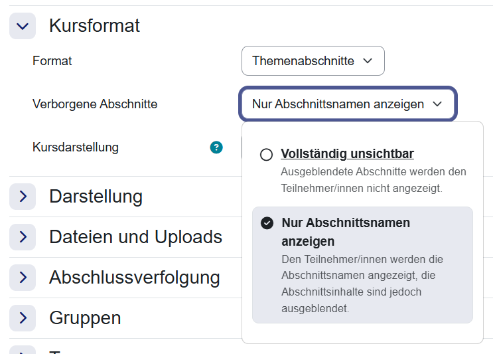Open the Abschlussverfolgung heading
The image size is (493, 354).
pos(134,278)
